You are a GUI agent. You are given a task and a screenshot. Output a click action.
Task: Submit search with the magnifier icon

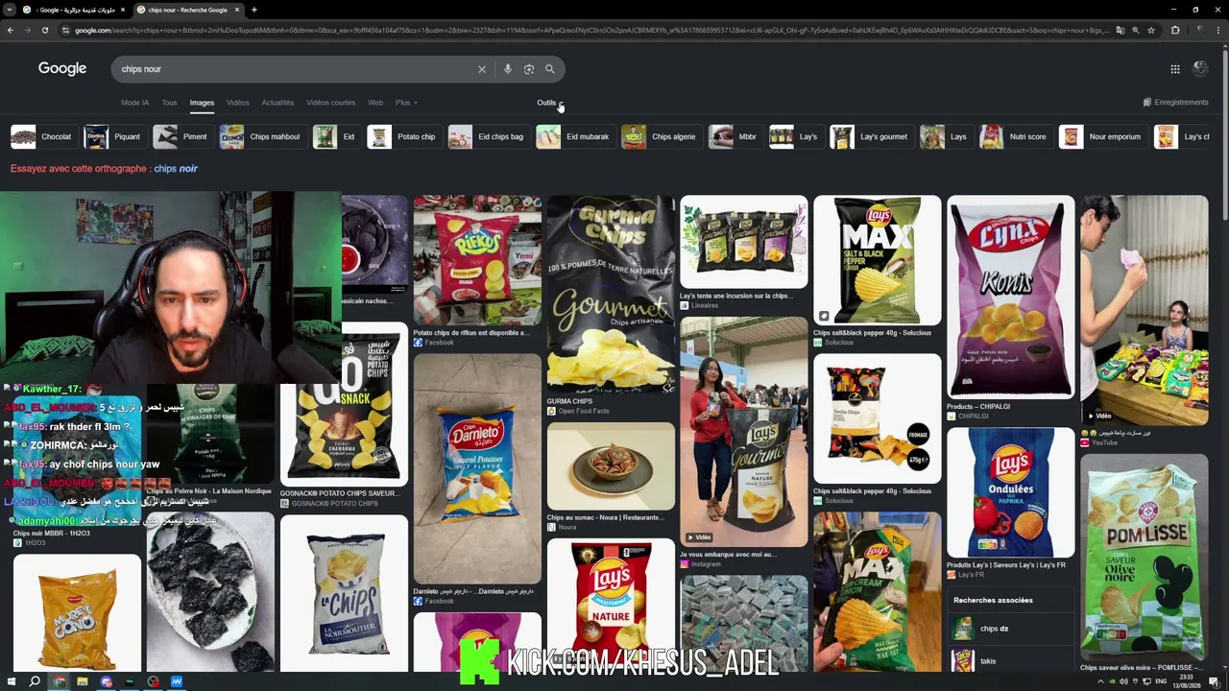550,69
